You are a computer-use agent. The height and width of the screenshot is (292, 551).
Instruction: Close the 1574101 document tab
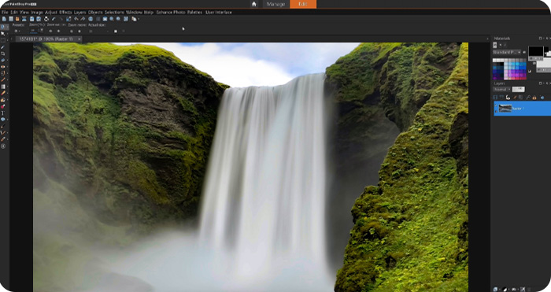coord(80,39)
